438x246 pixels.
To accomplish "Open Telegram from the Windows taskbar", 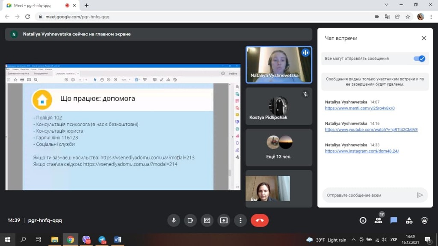I will (102, 240).
